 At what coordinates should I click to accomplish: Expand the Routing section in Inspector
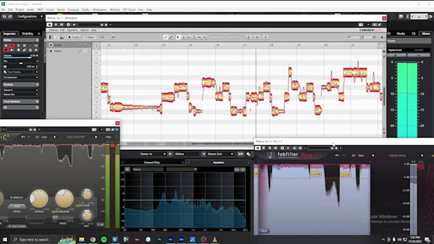(x=21, y=84)
